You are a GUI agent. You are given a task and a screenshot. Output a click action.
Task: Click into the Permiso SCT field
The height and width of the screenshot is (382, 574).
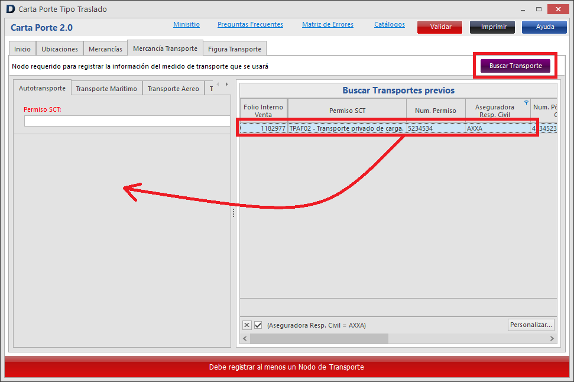(127, 121)
